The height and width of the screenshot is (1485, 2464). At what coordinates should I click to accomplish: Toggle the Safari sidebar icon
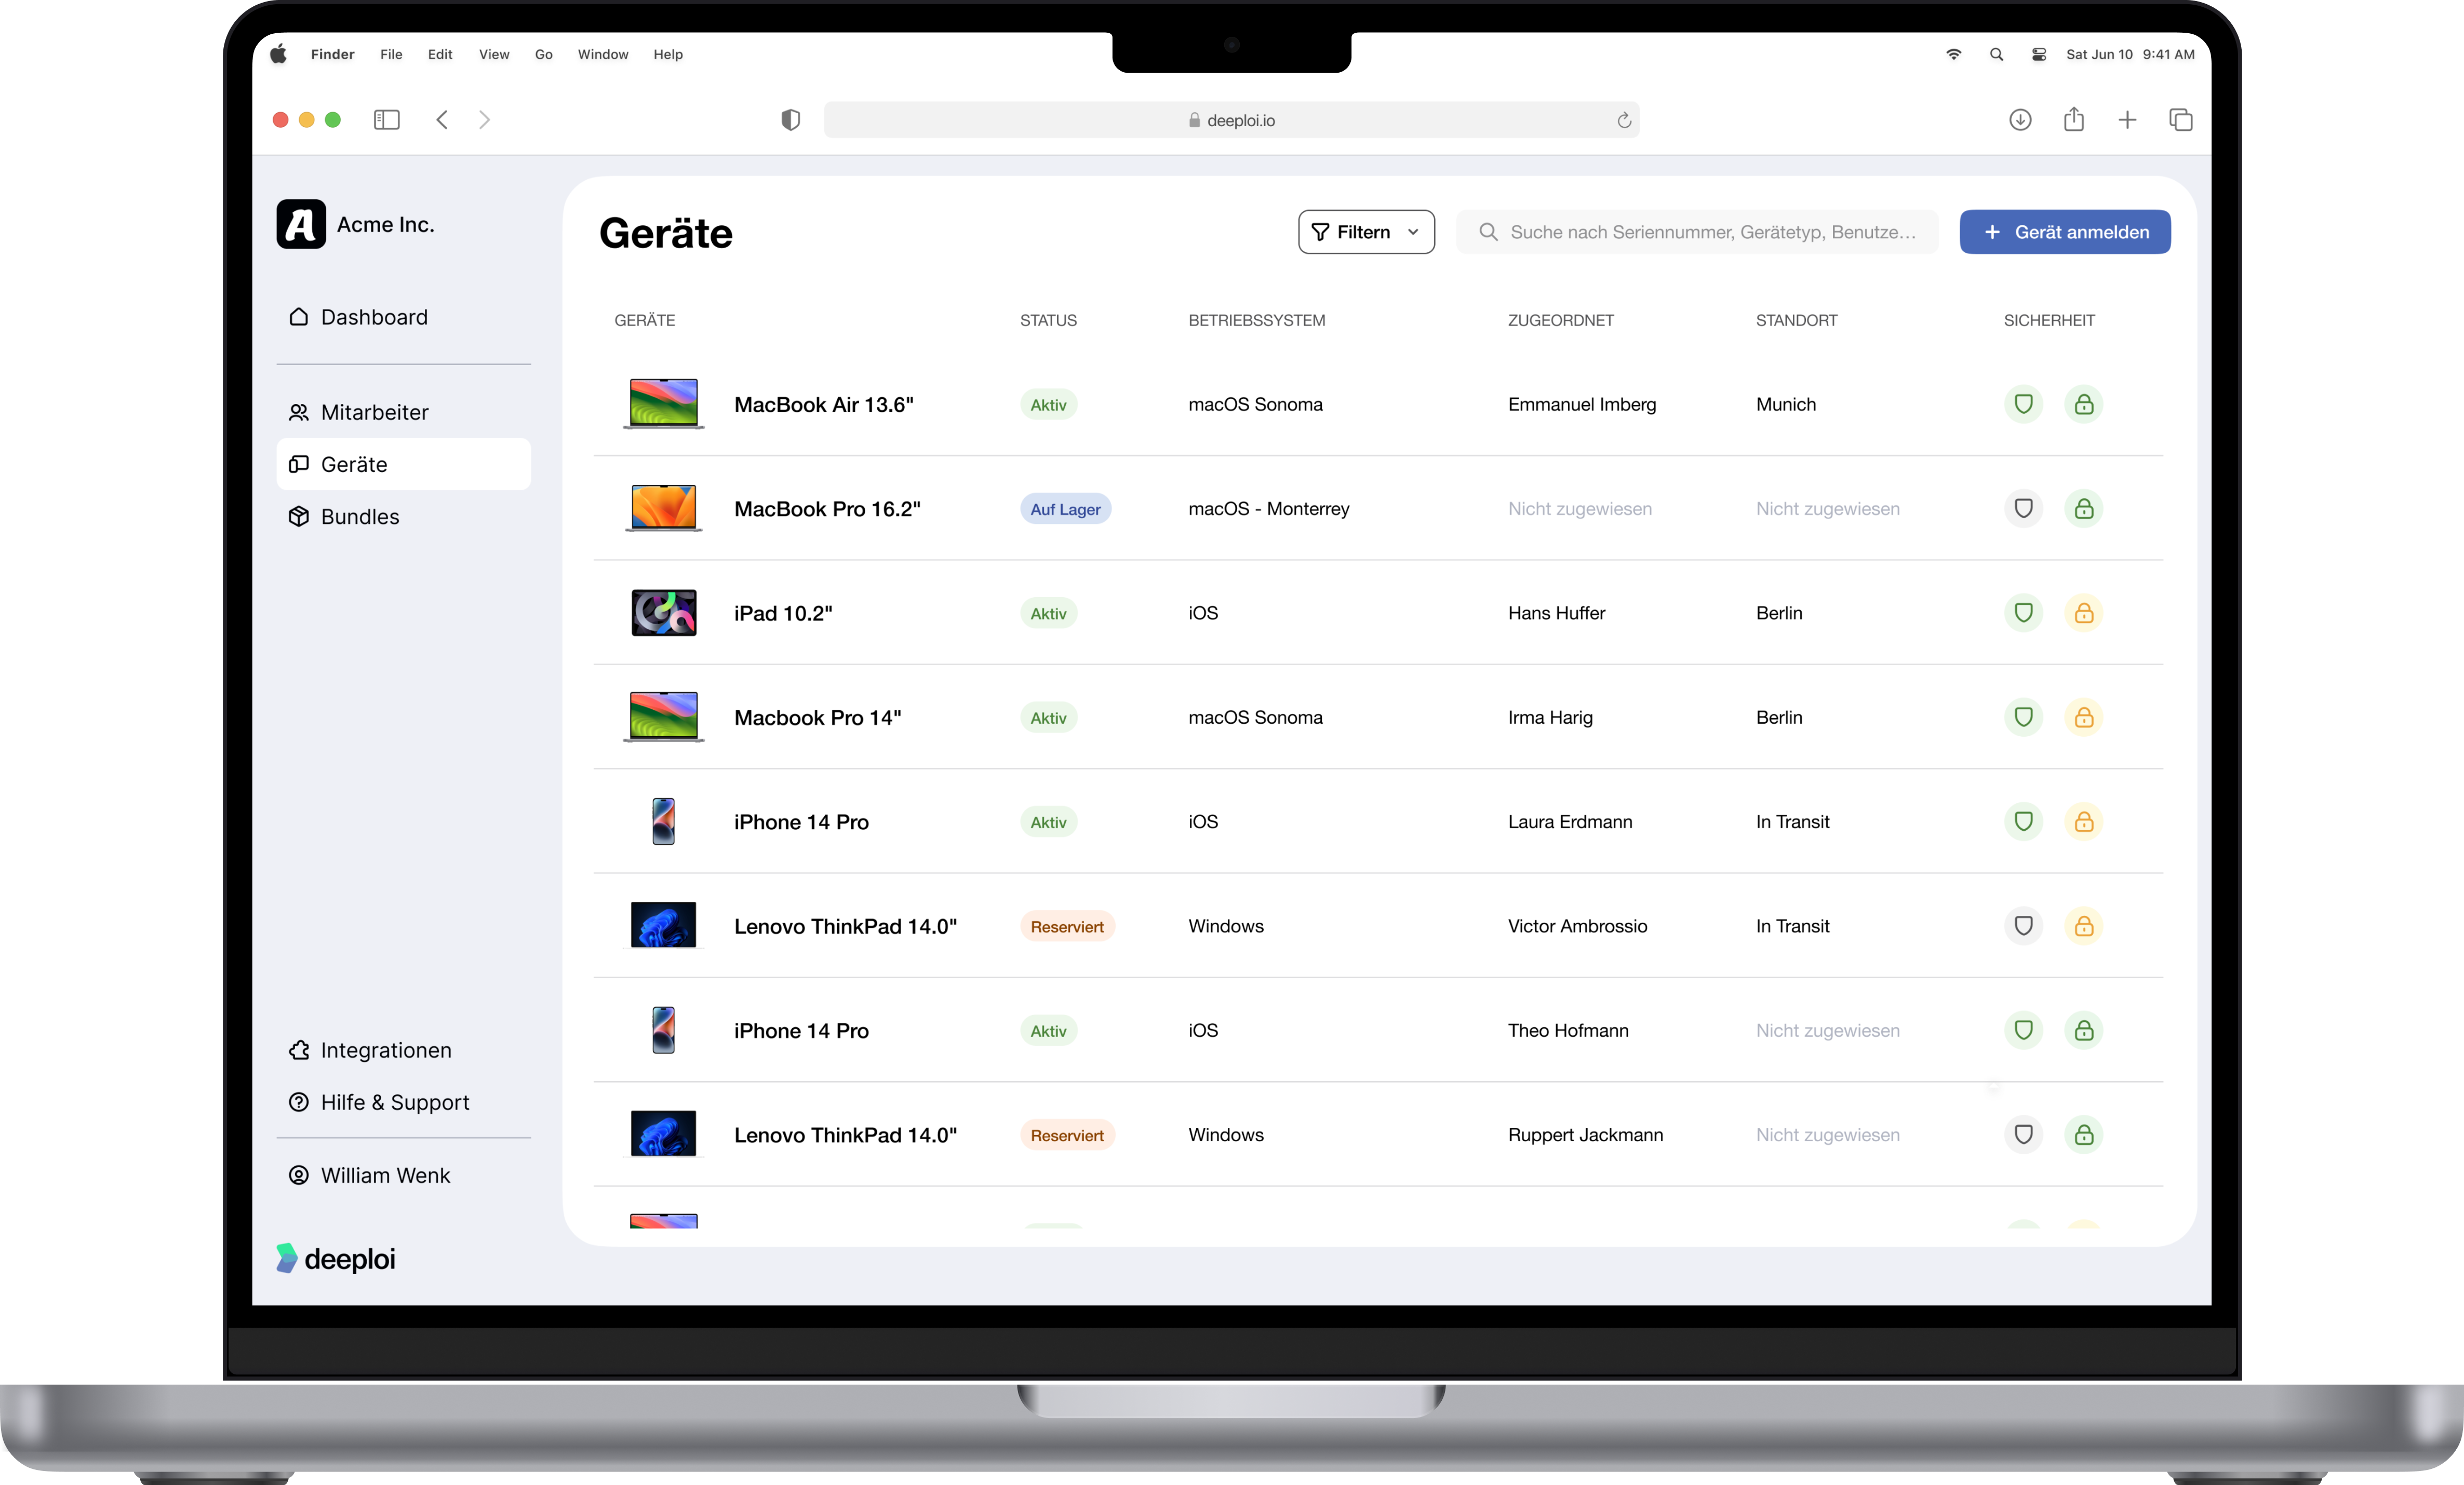[386, 120]
